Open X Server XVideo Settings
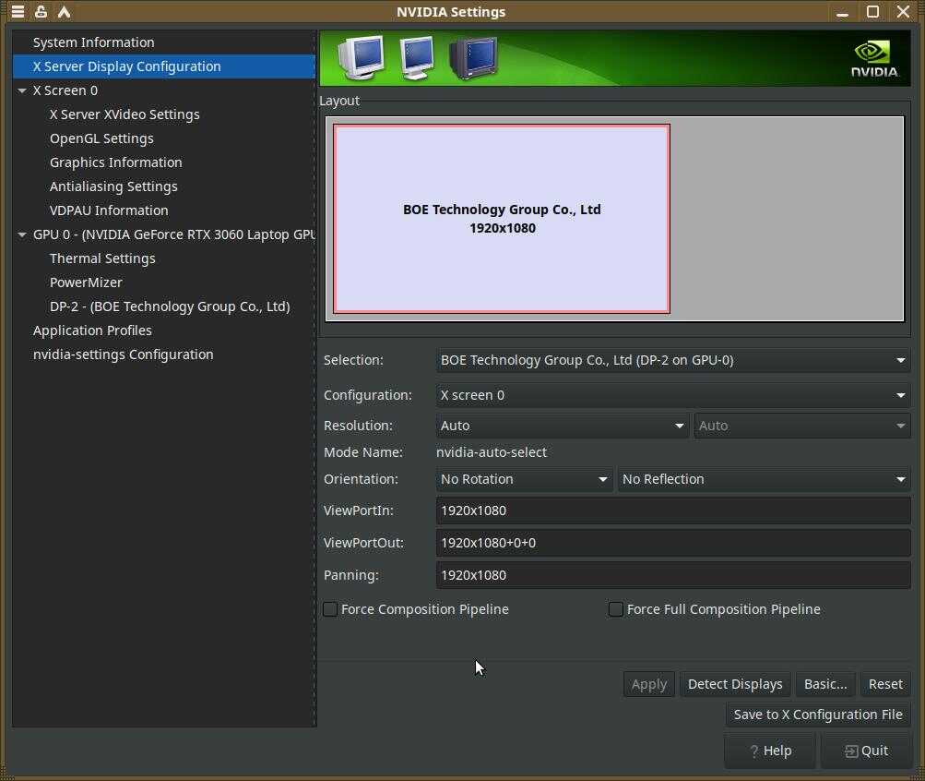 tap(164, 114)
